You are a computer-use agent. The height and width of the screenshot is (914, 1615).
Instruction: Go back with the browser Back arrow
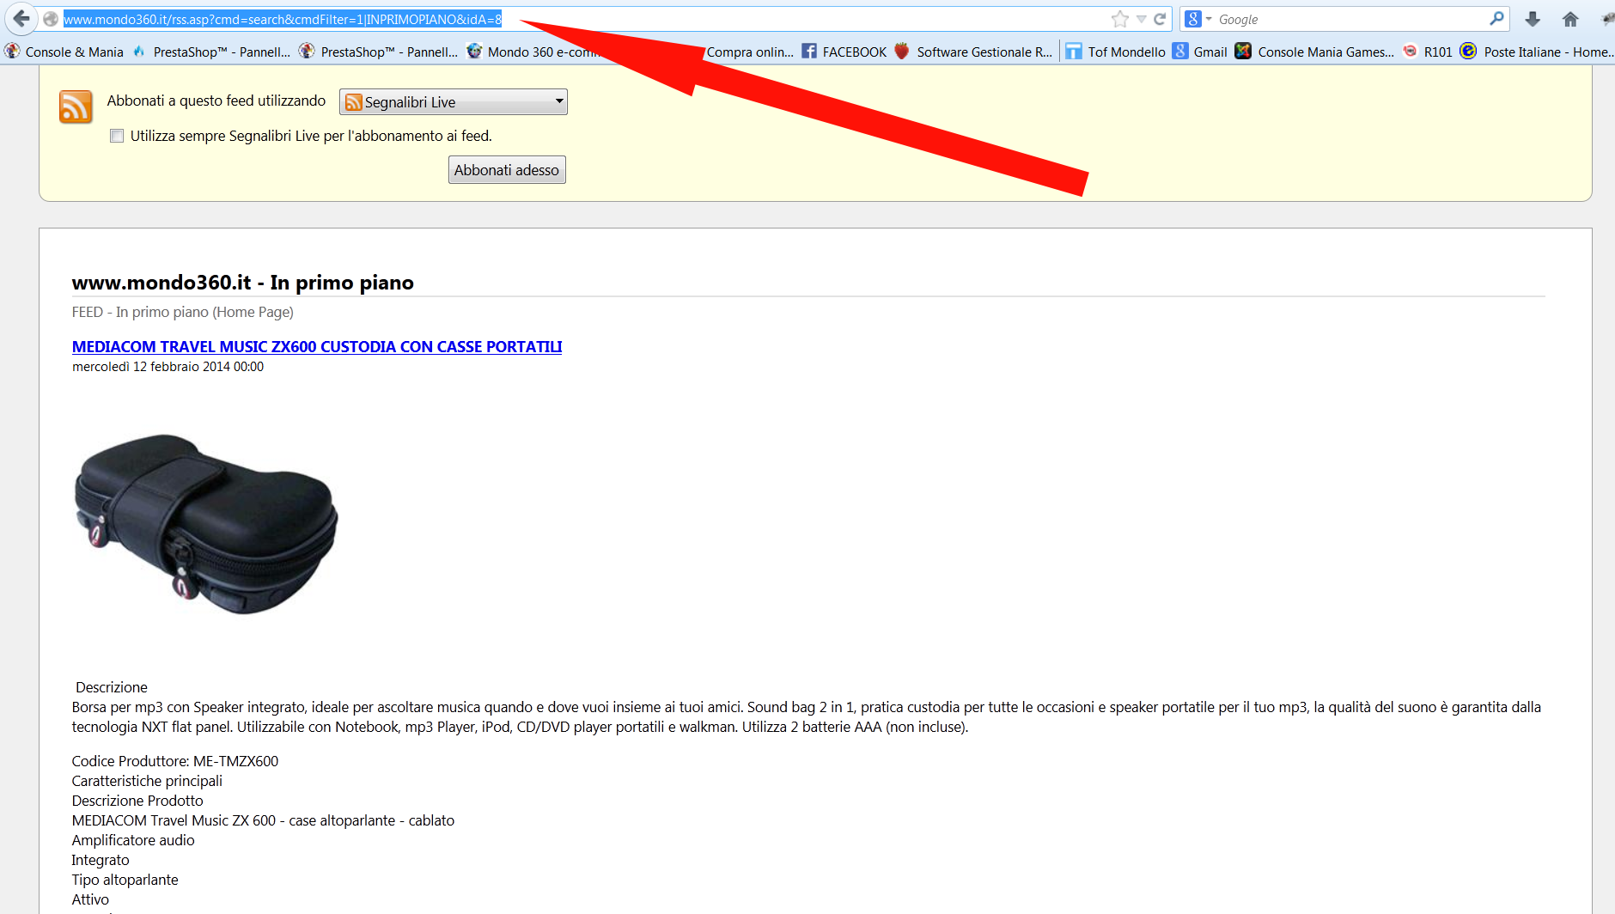tap(21, 19)
